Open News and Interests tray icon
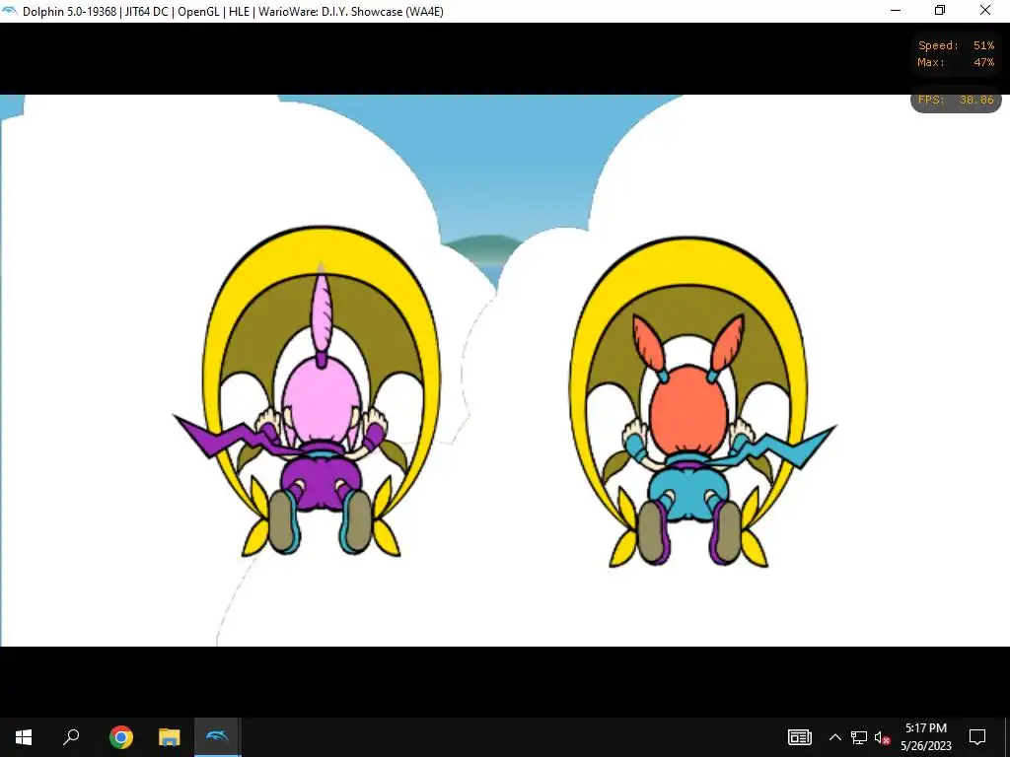 tap(799, 737)
